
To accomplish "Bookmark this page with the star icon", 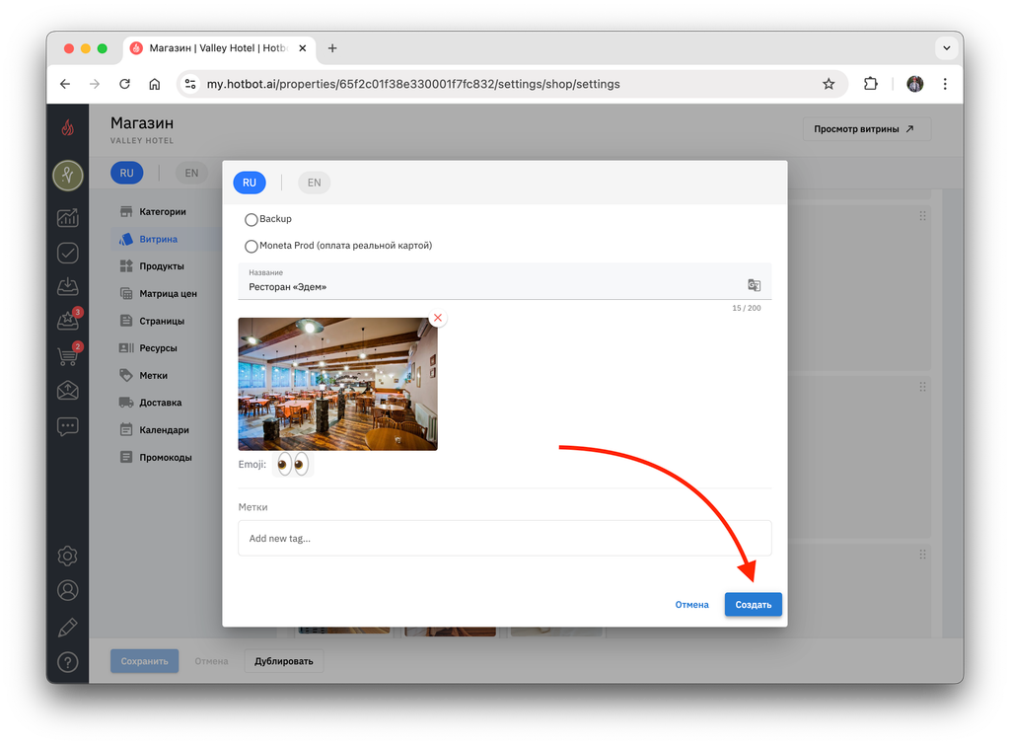I will point(829,84).
